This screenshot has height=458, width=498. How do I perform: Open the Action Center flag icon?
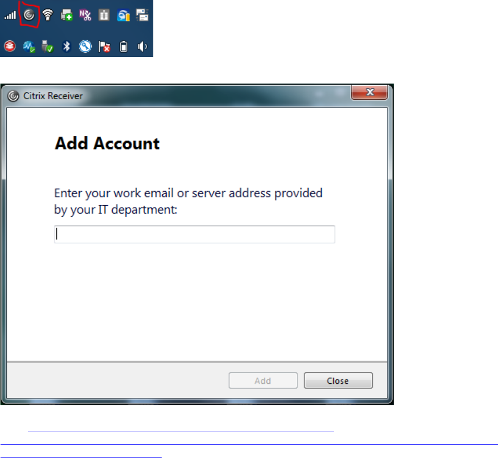pyautogui.click(x=104, y=46)
